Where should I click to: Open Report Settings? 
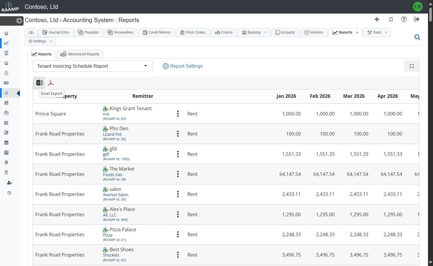[183, 66]
